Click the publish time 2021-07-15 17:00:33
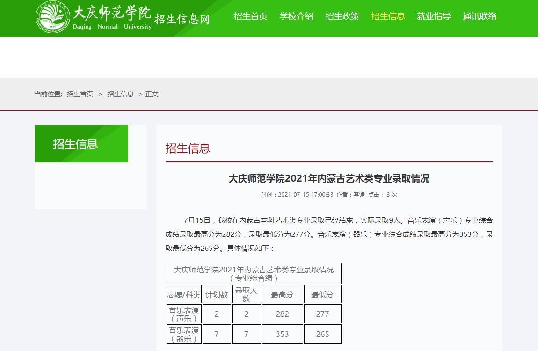The width and height of the screenshot is (538, 351). click(305, 195)
